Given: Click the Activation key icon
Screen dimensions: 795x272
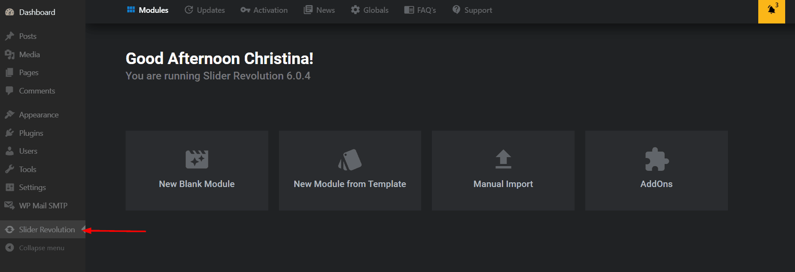Looking at the screenshot, I should coord(245,10).
